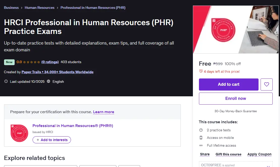Image resolution: width=280 pixels, height=167 pixels.
Task: Click the 2 practice tests text
Action: [x=219, y=130]
